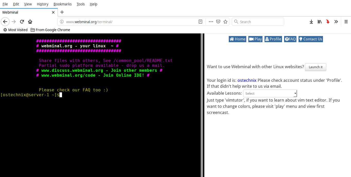Click inside the address bar
The height and width of the screenshot is (177, 351).
[116, 22]
